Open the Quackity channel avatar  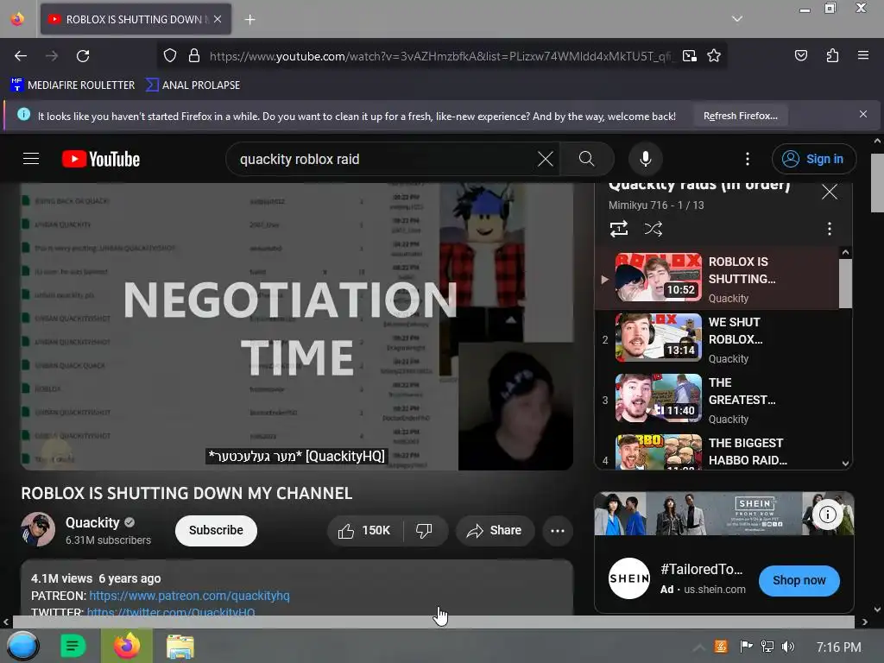[38, 530]
